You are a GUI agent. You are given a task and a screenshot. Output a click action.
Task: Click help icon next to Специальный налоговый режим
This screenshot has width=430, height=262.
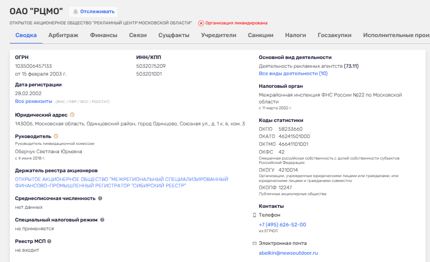[x=102, y=220]
